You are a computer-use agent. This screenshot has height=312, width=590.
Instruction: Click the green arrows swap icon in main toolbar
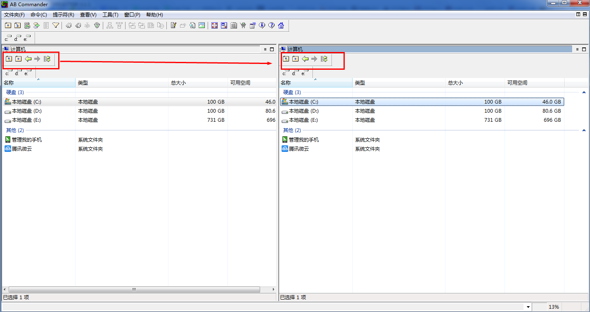(36, 25)
